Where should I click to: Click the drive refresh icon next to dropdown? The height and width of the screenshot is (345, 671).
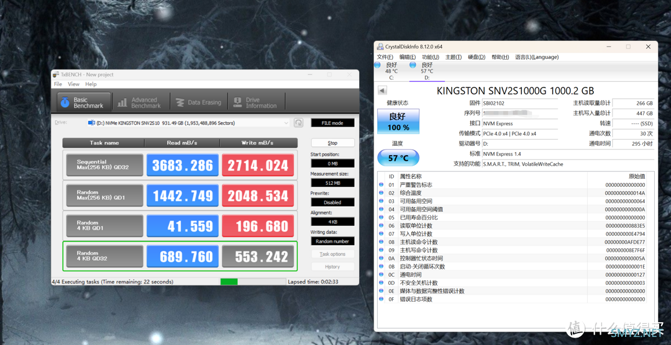coord(299,123)
